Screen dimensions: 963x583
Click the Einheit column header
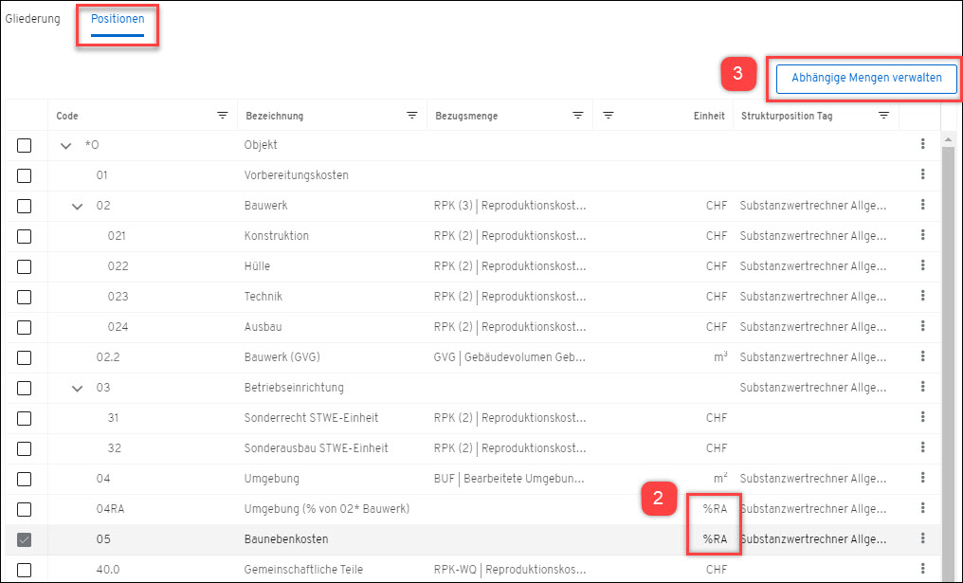pos(709,116)
